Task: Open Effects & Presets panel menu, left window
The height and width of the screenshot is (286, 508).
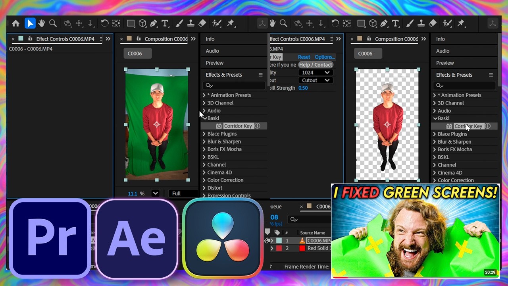Action: 260,75
